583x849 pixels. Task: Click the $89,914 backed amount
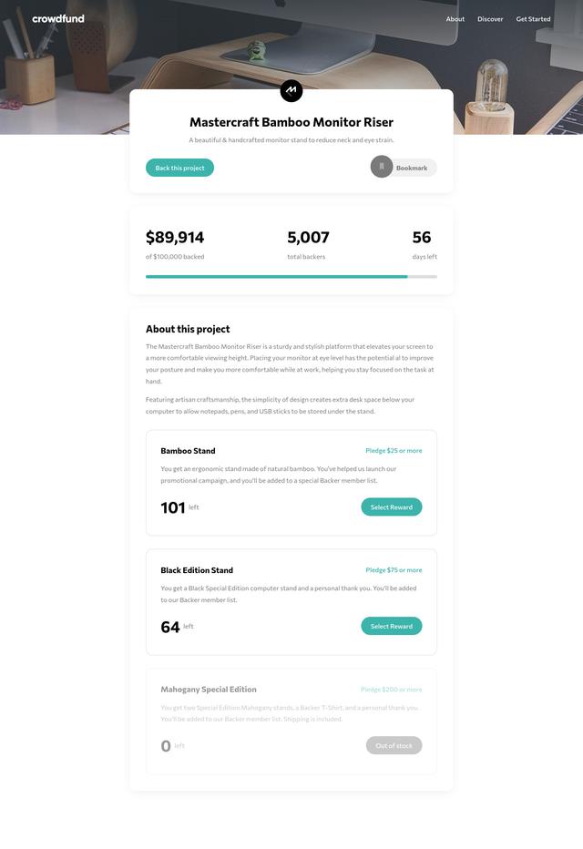click(174, 237)
